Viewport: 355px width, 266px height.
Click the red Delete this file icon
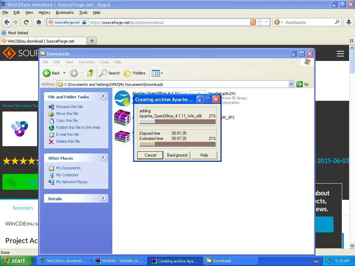click(x=51, y=142)
